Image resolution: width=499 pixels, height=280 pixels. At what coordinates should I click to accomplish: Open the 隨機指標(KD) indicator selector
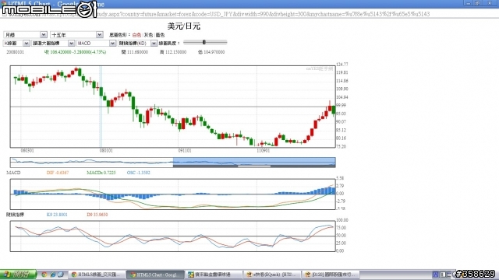tap(137, 44)
